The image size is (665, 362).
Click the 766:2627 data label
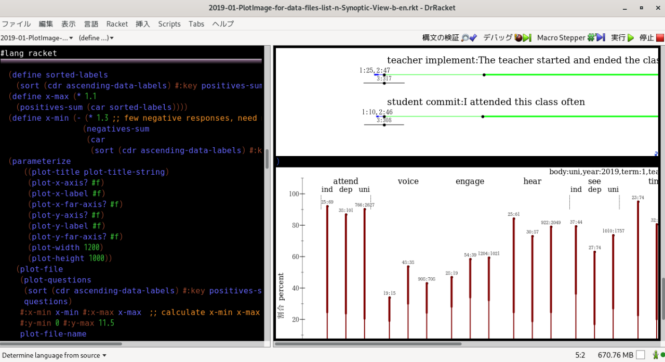click(x=364, y=205)
